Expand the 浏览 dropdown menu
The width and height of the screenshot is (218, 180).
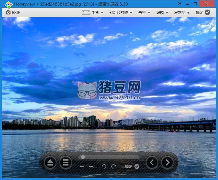(93, 12)
